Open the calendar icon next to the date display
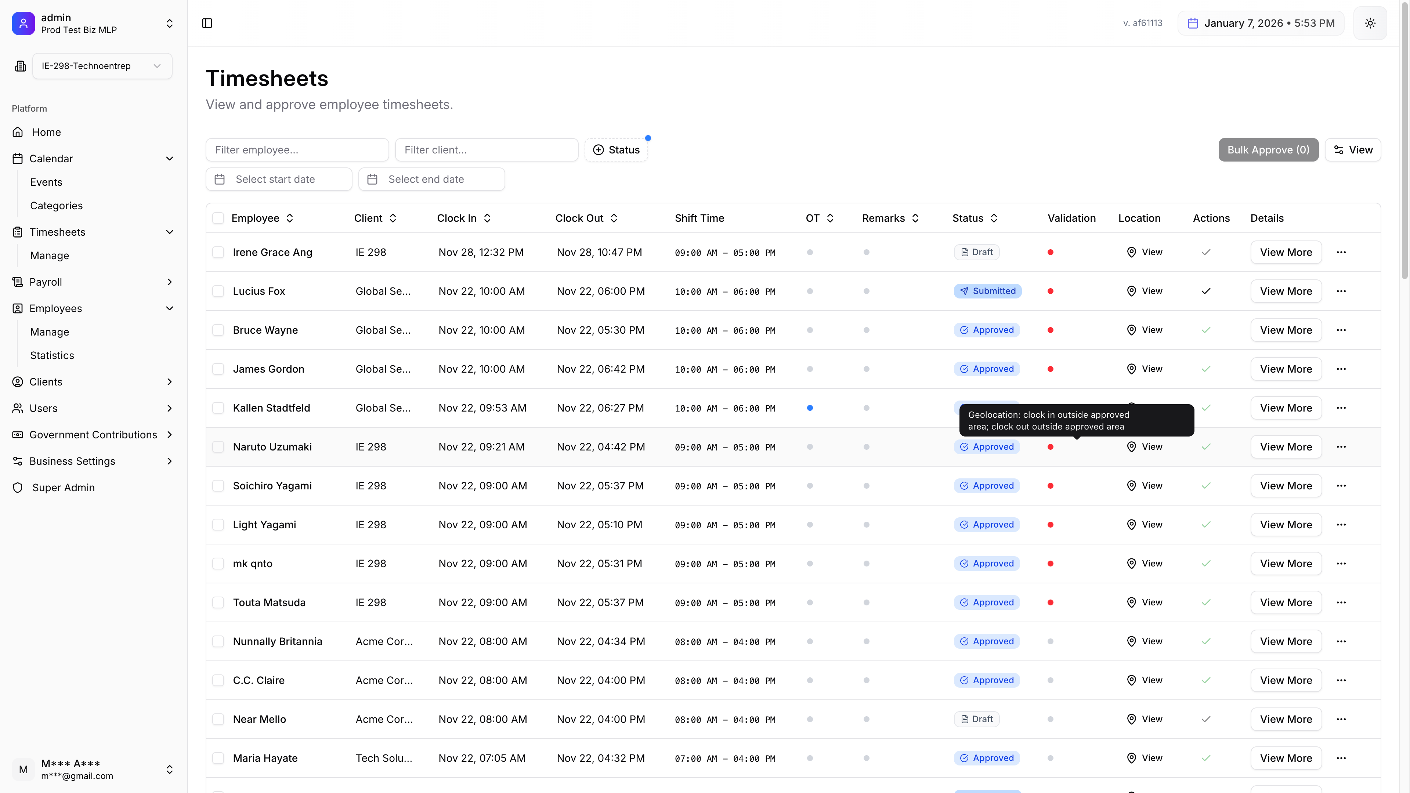The image size is (1410, 793). [x=1193, y=23]
